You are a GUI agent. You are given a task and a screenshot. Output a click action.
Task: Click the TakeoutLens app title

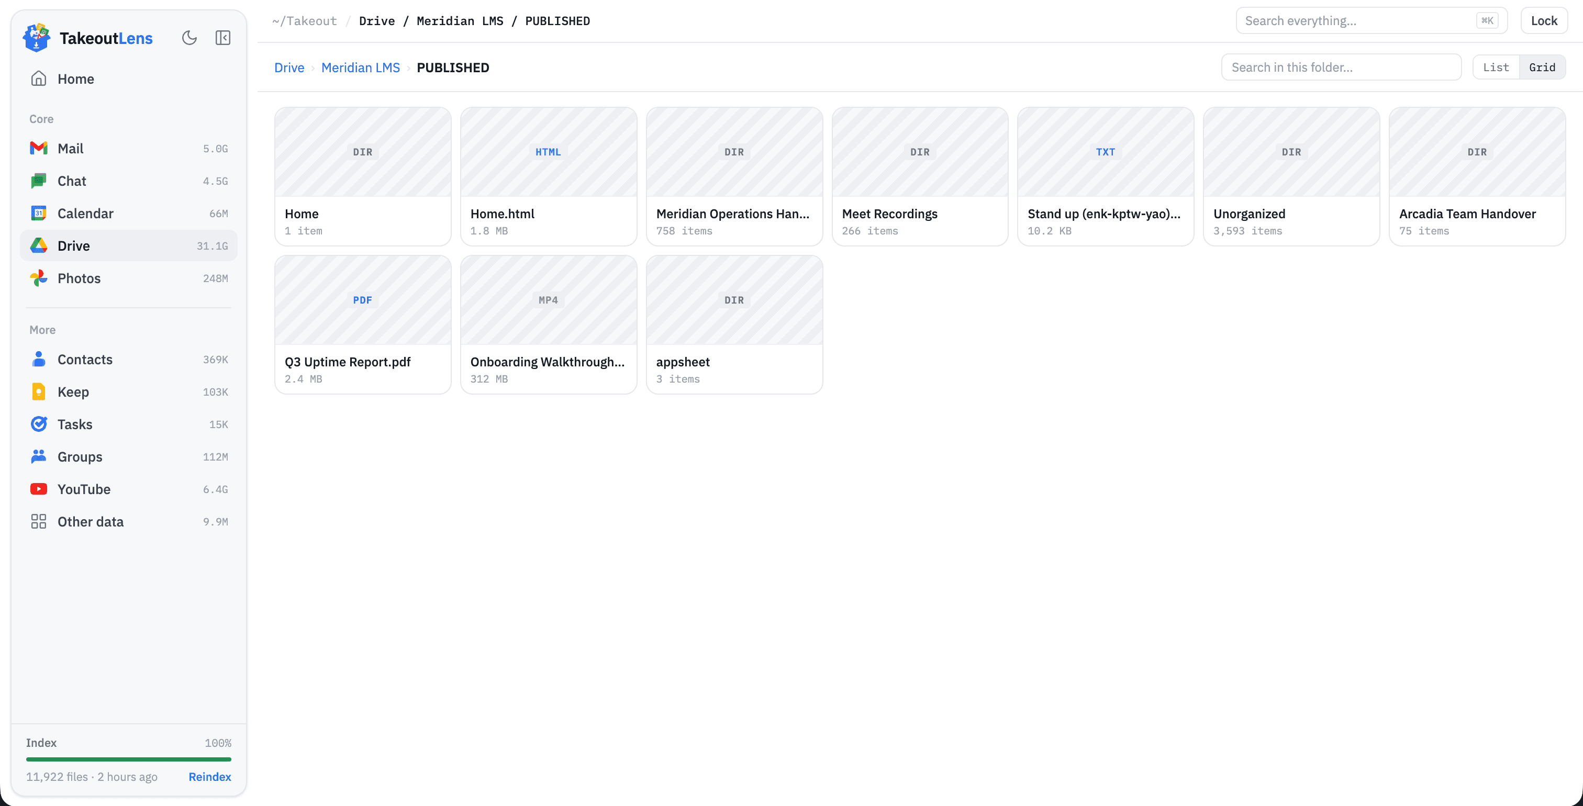106,38
